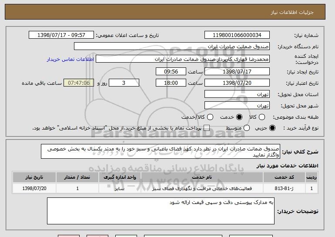
Task: Click the remaining time countdown 07:47:06
Action: tap(79, 83)
